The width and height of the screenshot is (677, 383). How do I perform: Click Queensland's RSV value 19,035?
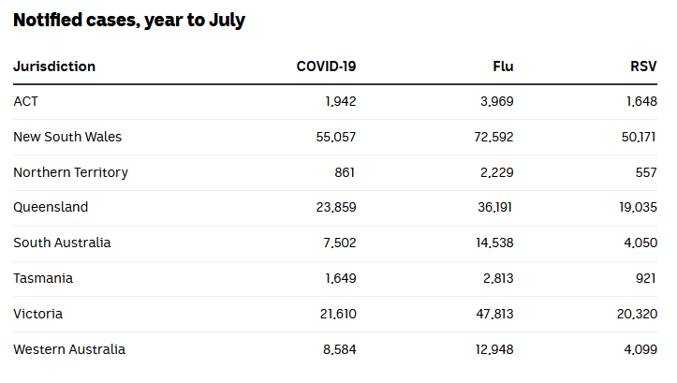tap(638, 207)
